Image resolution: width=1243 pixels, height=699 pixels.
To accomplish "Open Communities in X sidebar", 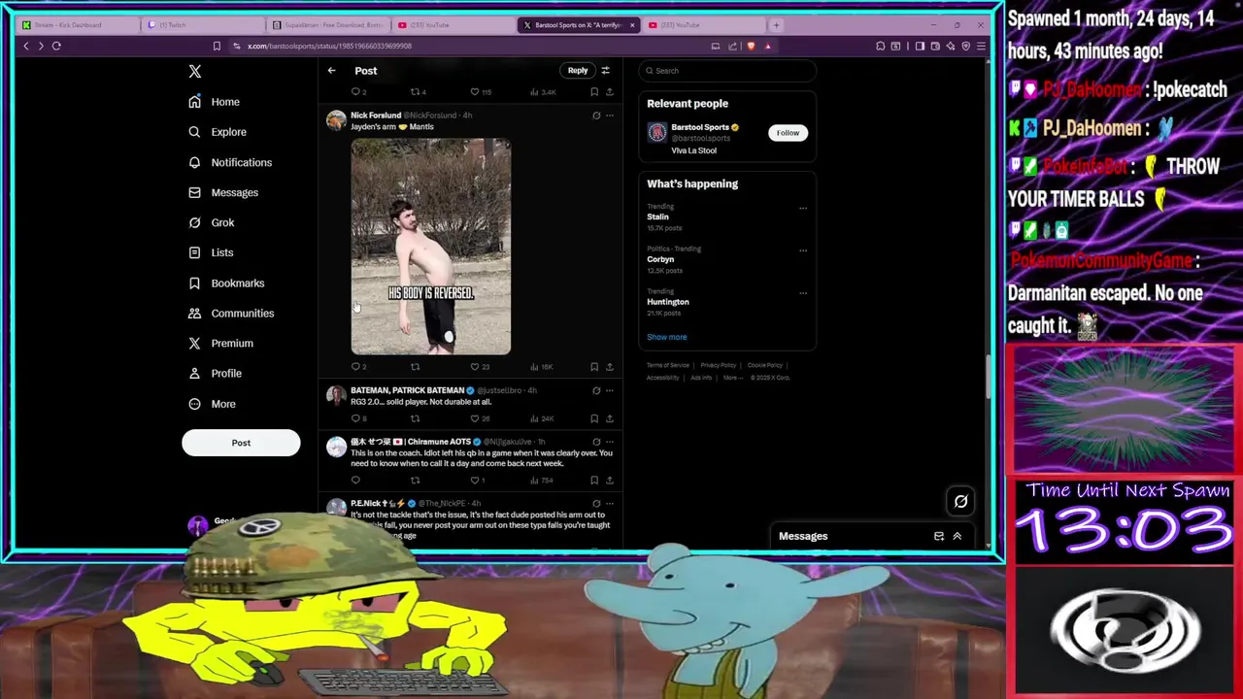I will (231, 313).
